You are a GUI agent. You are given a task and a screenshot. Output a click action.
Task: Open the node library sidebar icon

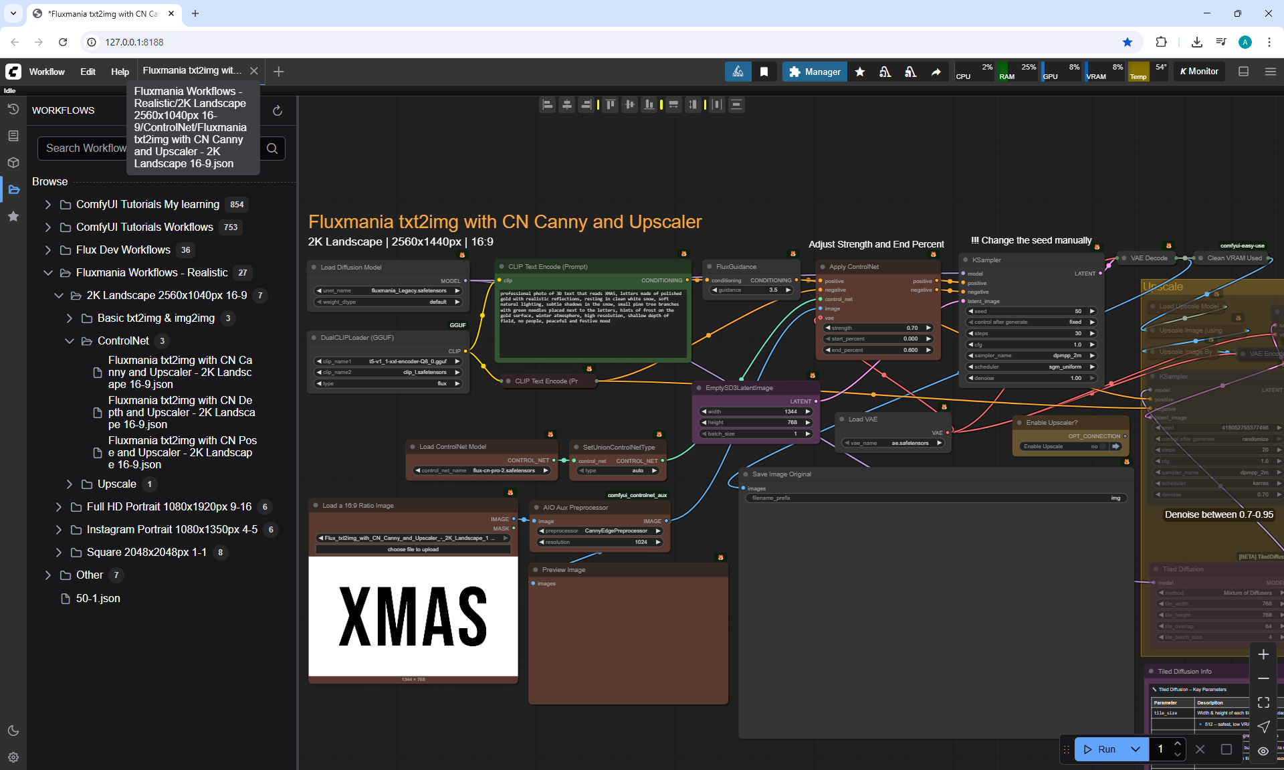pyautogui.click(x=13, y=136)
